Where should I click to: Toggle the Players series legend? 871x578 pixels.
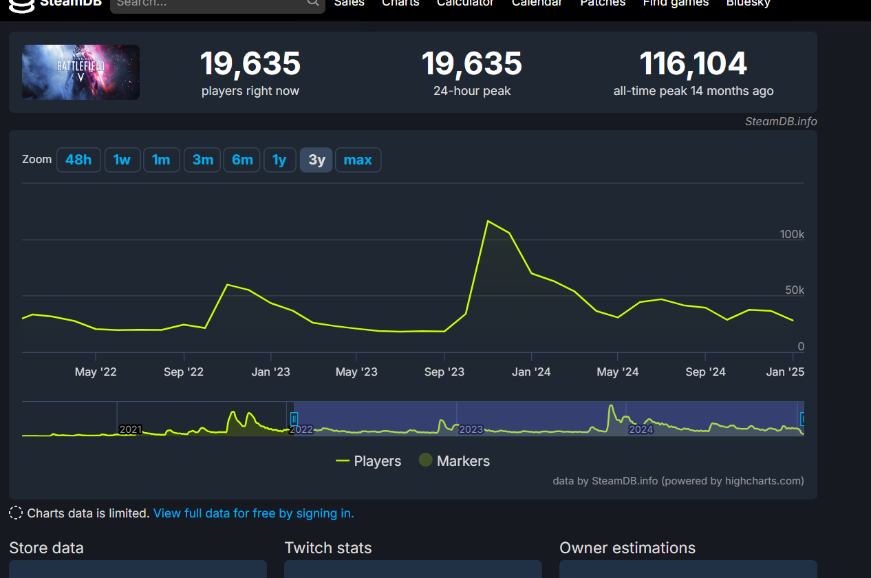coord(368,461)
